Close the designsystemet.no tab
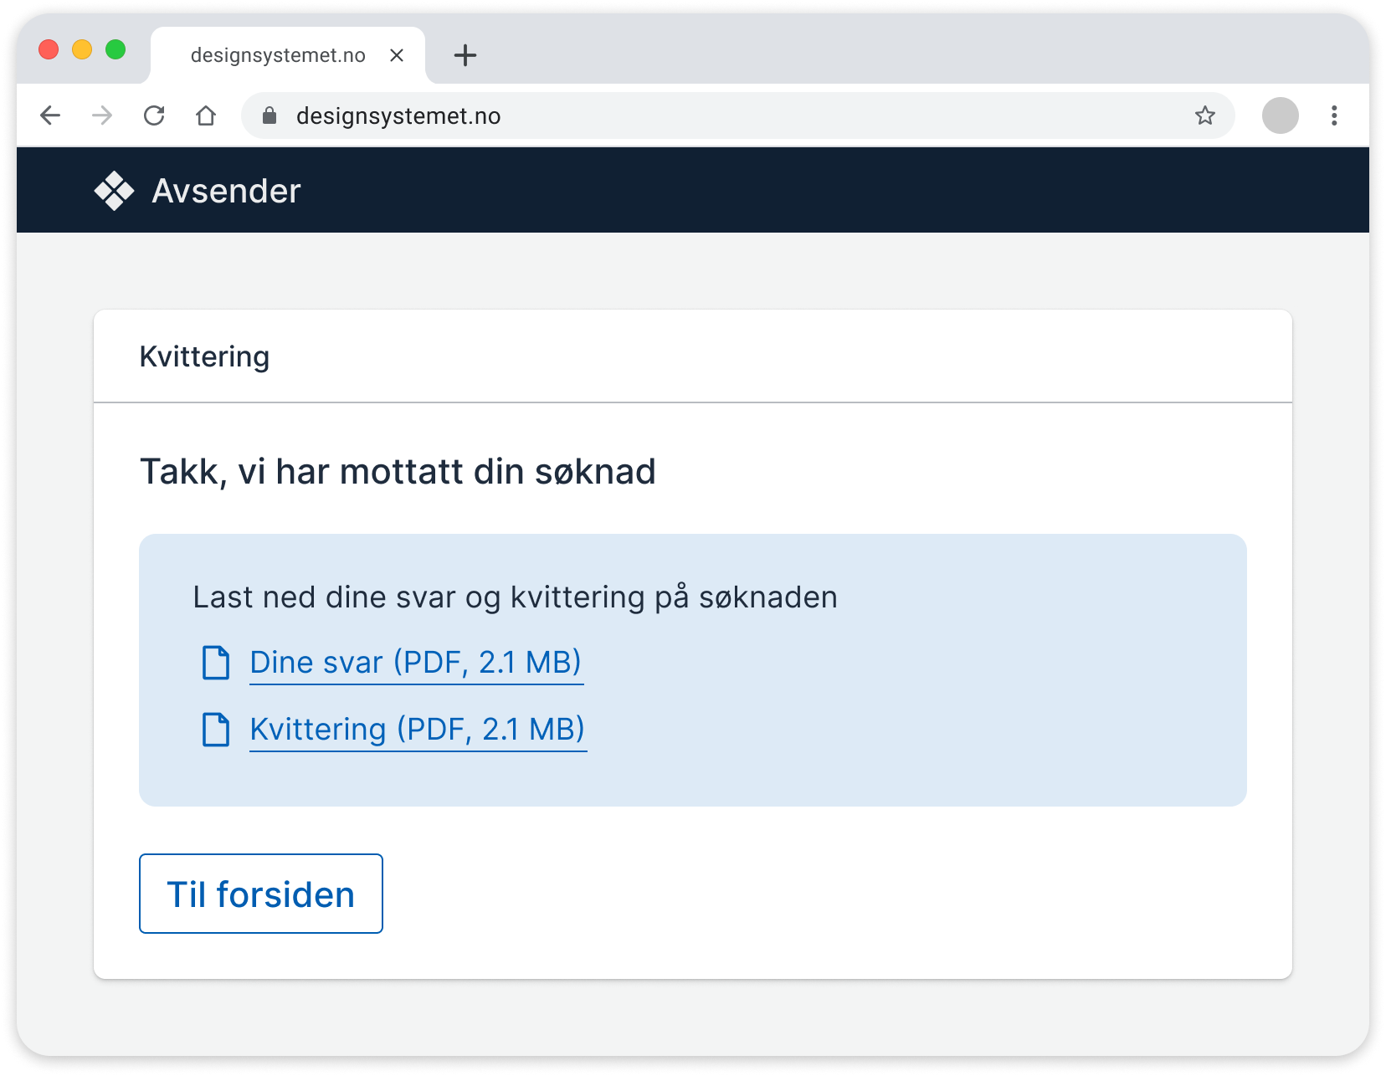 tap(397, 55)
